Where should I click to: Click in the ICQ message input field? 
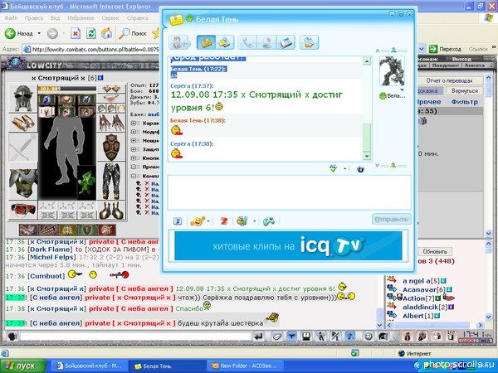click(x=290, y=192)
